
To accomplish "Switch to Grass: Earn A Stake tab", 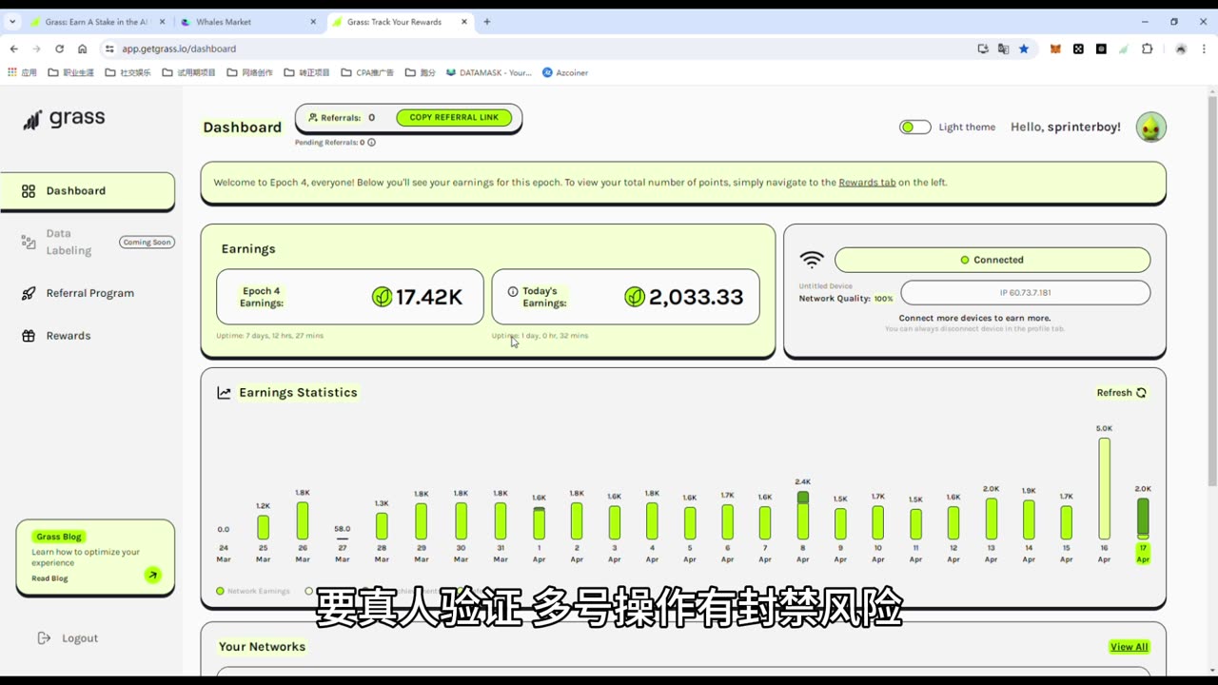I will click(97, 22).
